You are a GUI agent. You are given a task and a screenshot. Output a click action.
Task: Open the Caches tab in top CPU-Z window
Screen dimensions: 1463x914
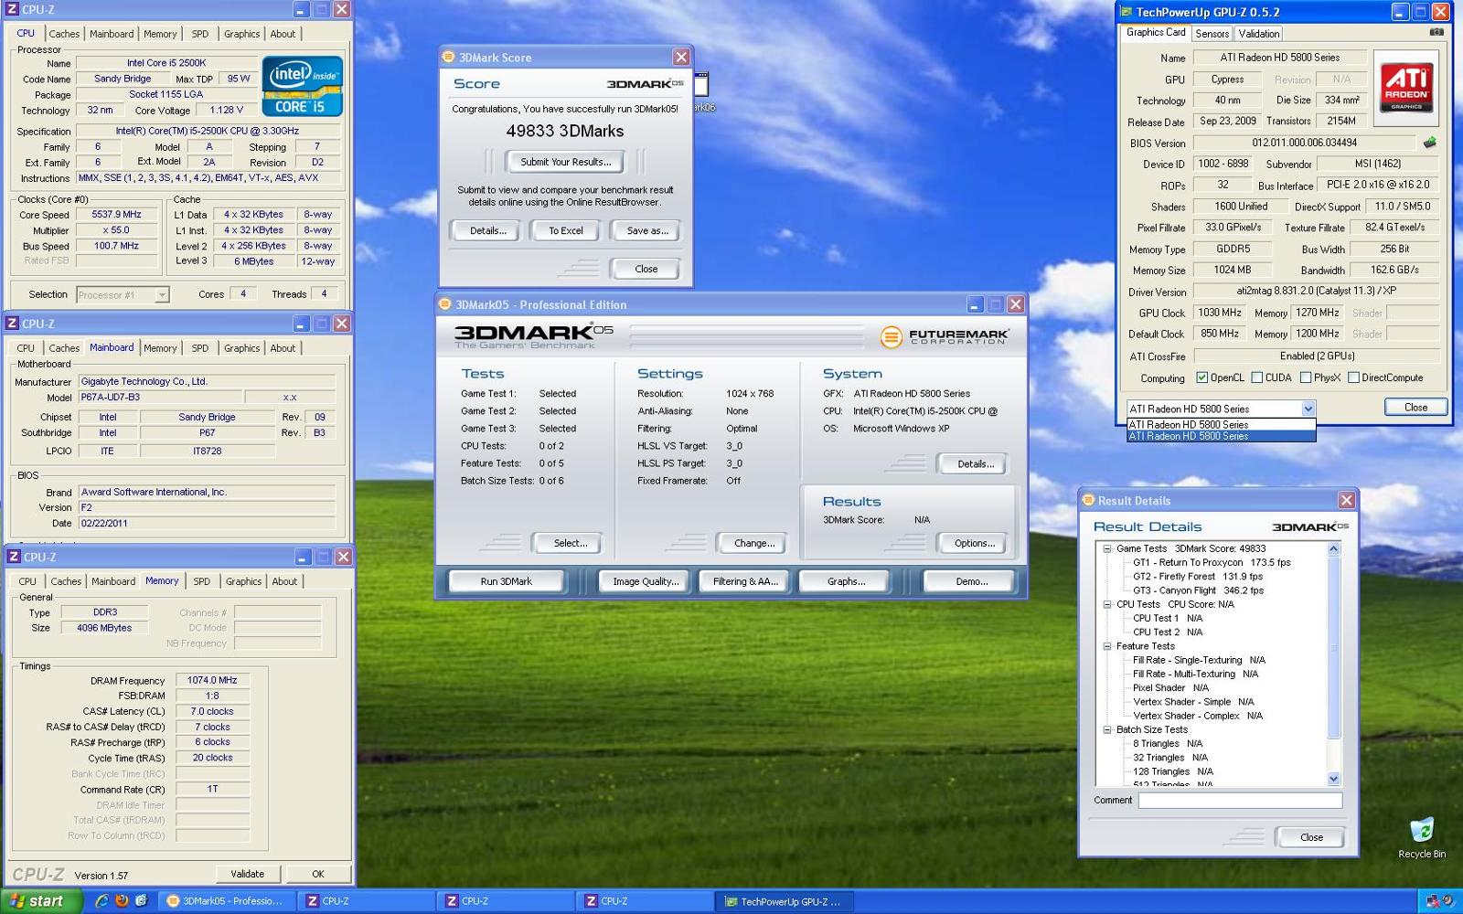[64, 34]
